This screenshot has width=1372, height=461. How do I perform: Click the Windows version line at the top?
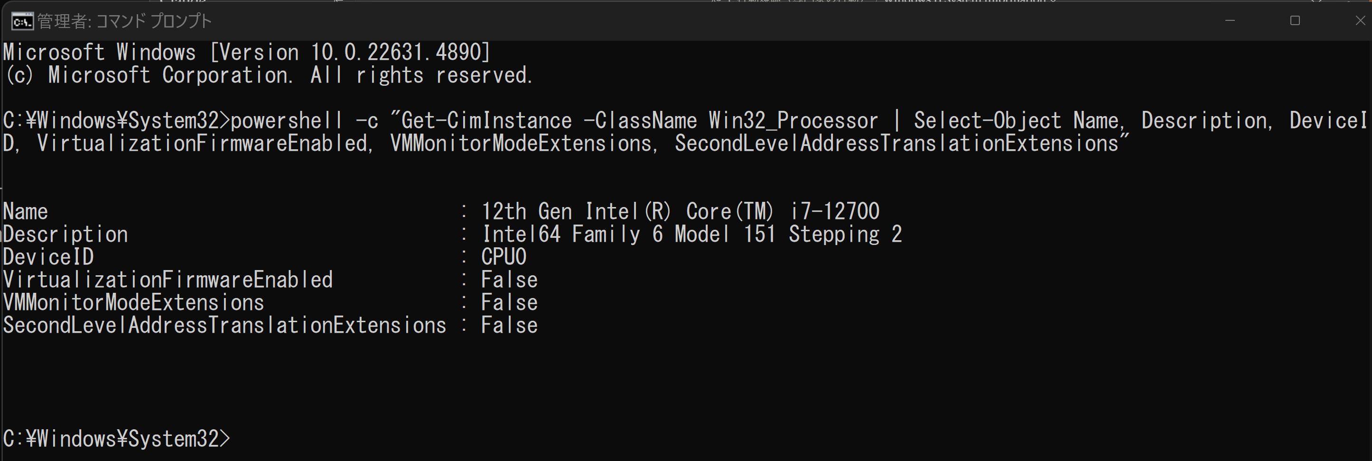coord(247,52)
